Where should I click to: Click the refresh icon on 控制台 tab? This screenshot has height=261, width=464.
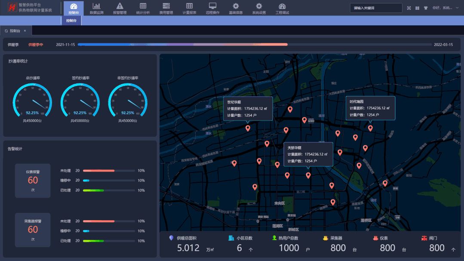point(6,31)
